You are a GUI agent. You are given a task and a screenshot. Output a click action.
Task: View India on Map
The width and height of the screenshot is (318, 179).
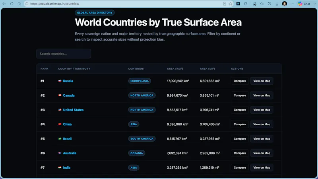point(262,167)
